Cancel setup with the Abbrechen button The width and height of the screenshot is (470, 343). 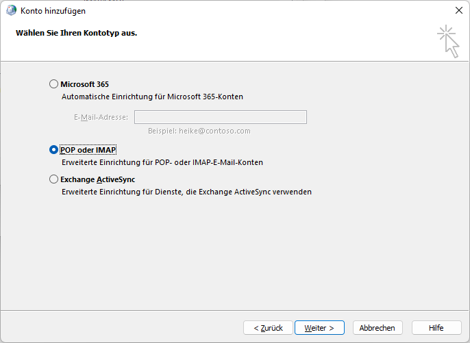[x=378, y=328]
